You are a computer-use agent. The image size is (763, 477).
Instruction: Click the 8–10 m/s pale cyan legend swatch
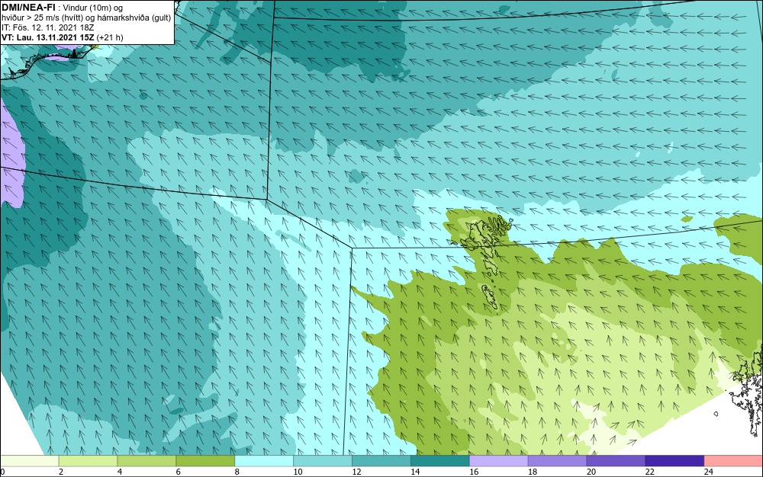pos(264,461)
